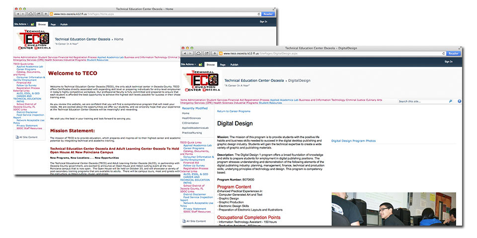Click Technical Education Center Osceola title in DigitalDesign
This screenshot has height=238, width=477.
click(254, 80)
